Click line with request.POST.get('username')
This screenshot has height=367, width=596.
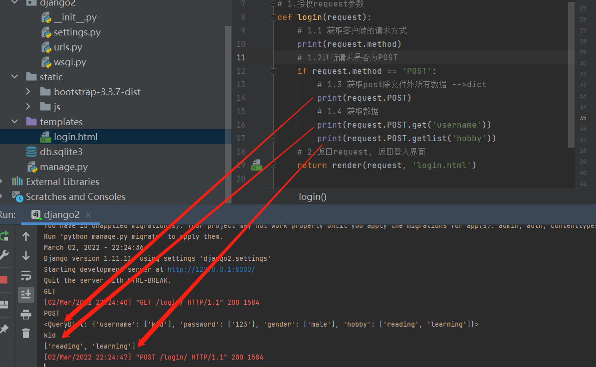(x=403, y=125)
